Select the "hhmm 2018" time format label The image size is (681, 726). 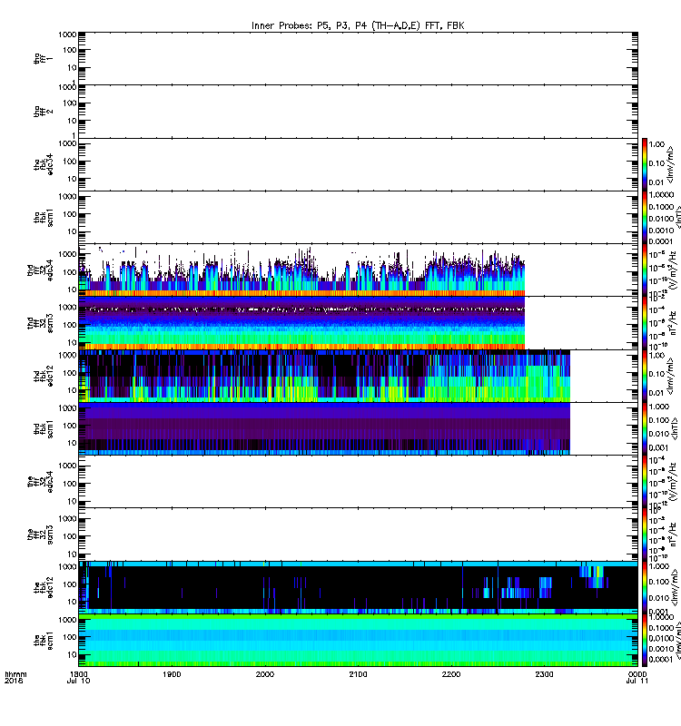coord(15,677)
